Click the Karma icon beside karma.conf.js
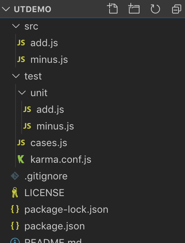Viewport: 185px width, 243px height. pyautogui.click(x=21, y=159)
